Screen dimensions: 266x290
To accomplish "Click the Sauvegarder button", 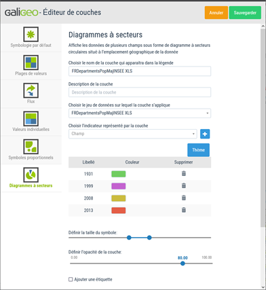I will [245, 13].
